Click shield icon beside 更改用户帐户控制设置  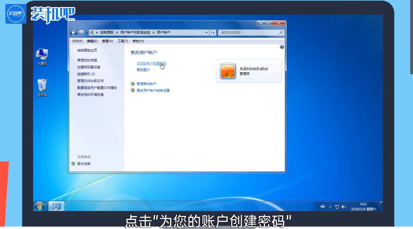pos(133,90)
